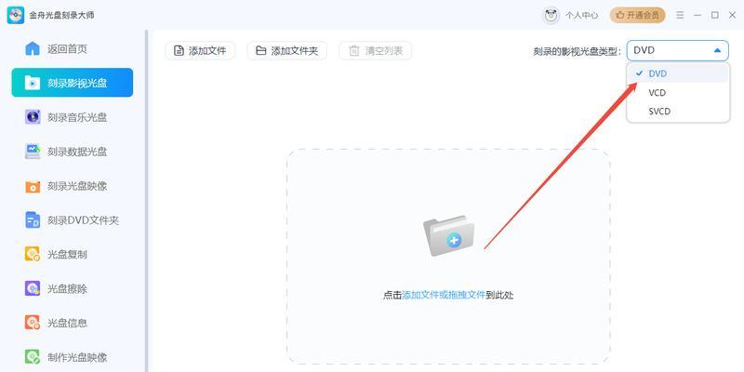Click the 添加文件夹 button

287,51
